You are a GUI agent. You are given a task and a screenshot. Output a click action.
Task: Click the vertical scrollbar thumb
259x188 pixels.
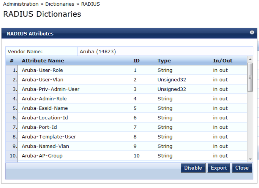pyautogui.click(x=250, y=77)
